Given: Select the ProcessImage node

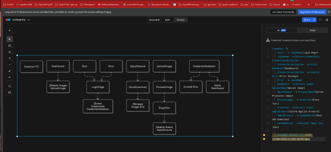Looking at the screenshot, I should point(164,87).
